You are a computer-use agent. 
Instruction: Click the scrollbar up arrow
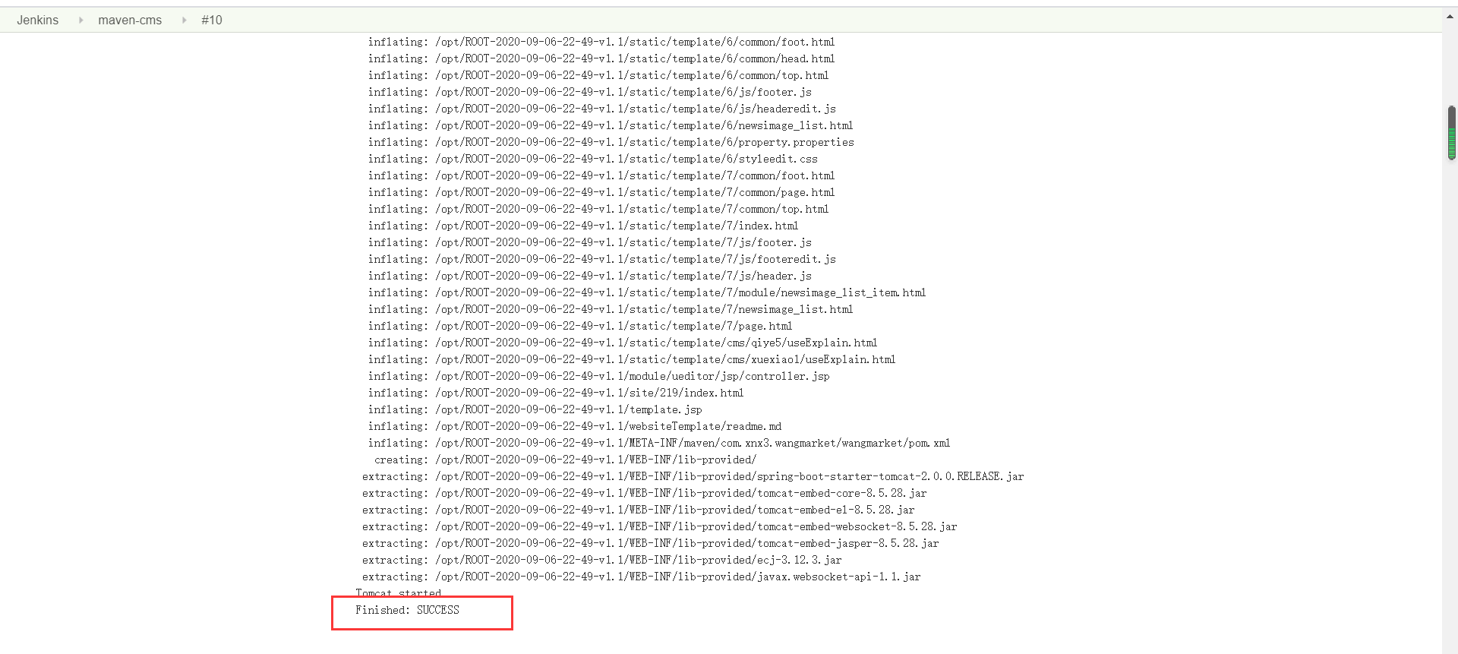coord(1451,15)
